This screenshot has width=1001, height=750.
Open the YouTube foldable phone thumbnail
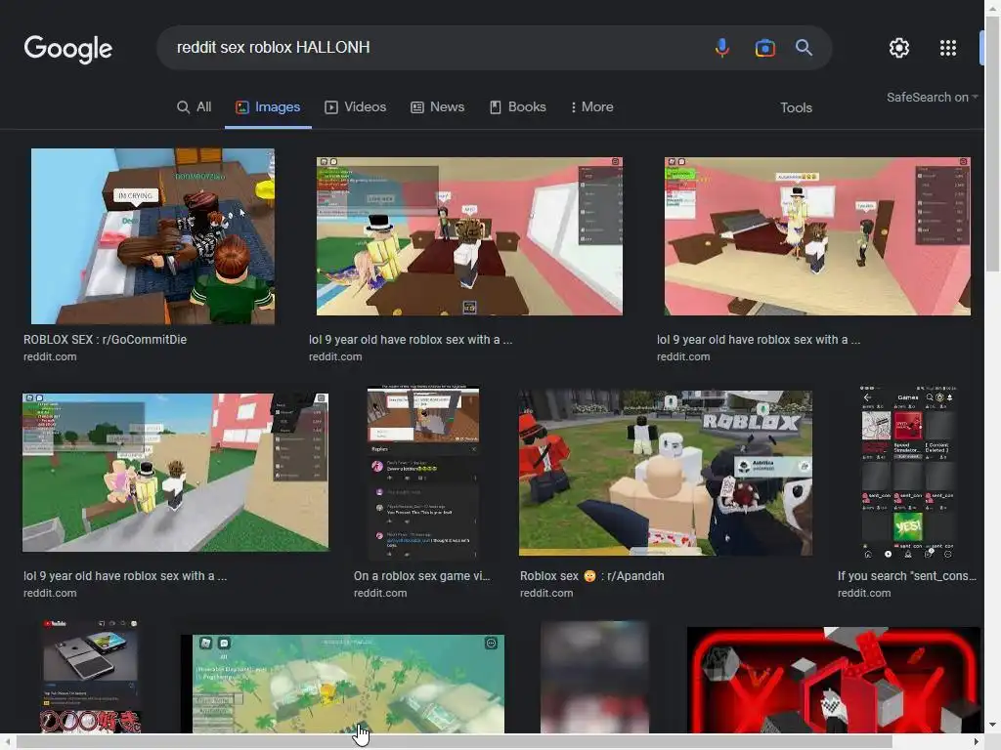coord(90,676)
